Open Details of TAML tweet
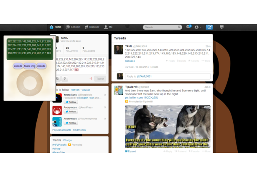 pyautogui.click(x=154, y=67)
